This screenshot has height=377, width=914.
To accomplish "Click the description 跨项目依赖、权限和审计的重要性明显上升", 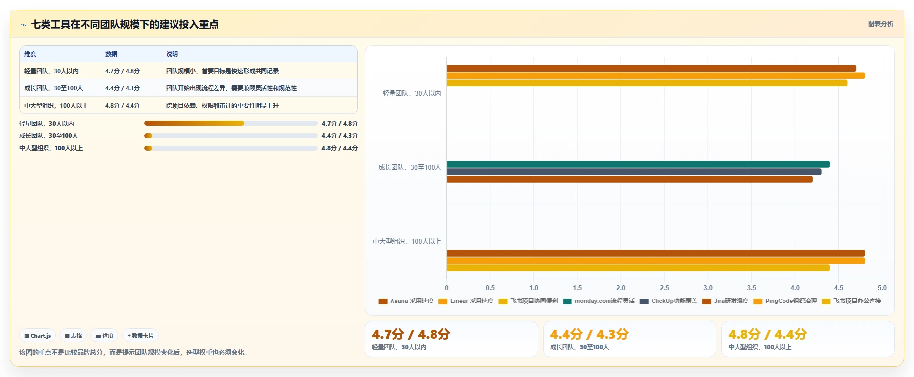I will click(222, 106).
